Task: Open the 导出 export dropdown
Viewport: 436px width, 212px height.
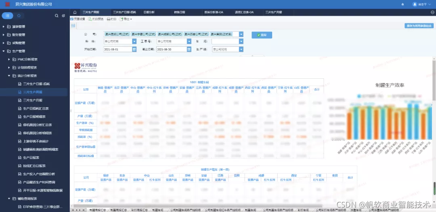Action: tap(126, 19)
